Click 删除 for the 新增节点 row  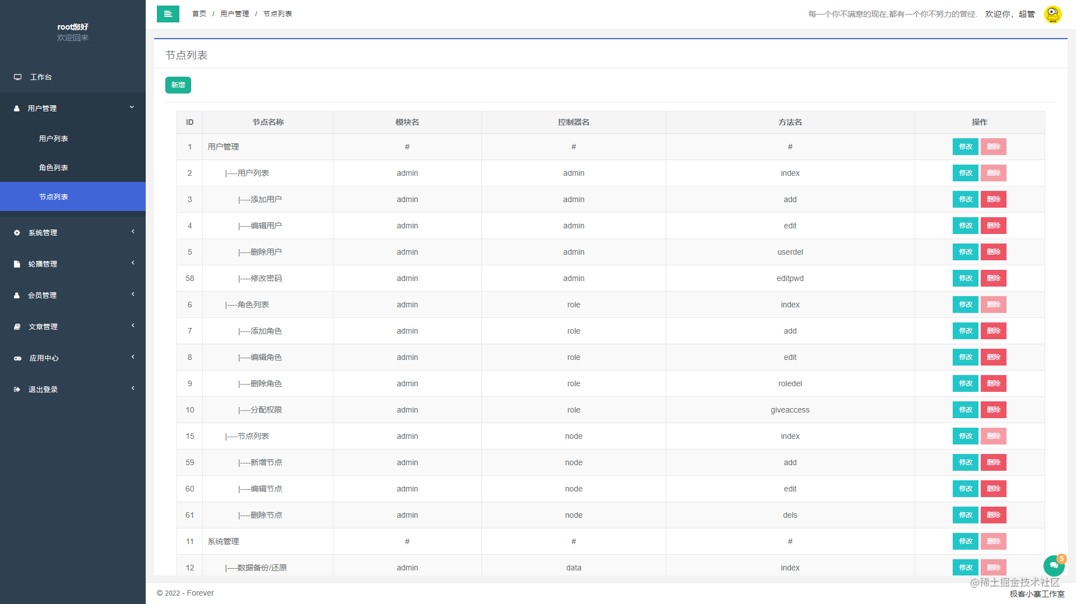click(x=994, y=462)
